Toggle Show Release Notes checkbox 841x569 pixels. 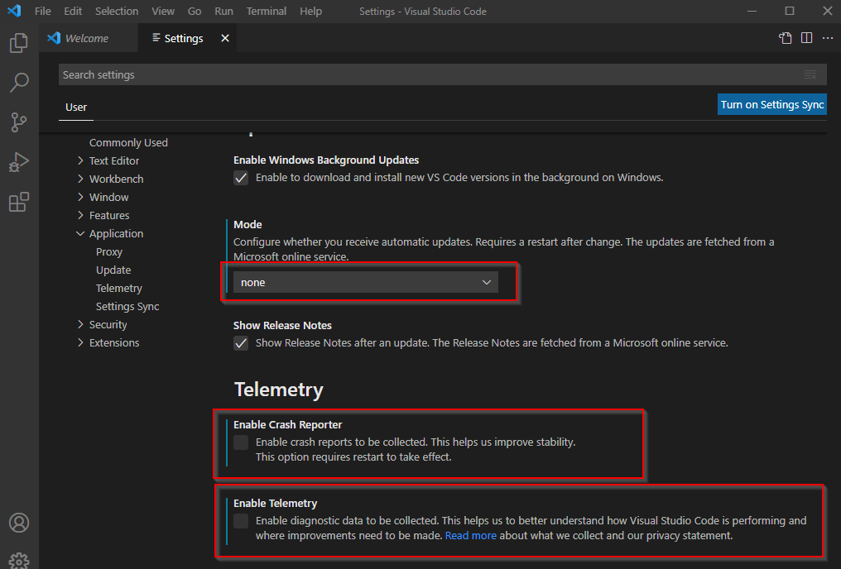click(x=241, y=343)
